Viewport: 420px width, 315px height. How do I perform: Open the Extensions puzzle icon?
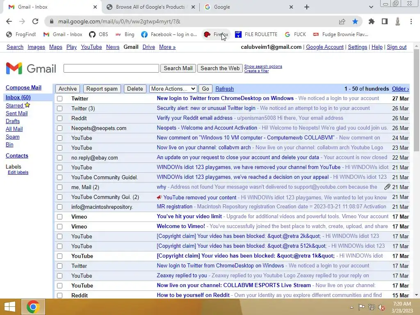click(x=372, y=21)
